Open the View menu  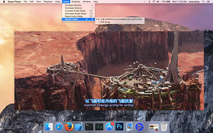pyautogui.click(x=39, y=2)
